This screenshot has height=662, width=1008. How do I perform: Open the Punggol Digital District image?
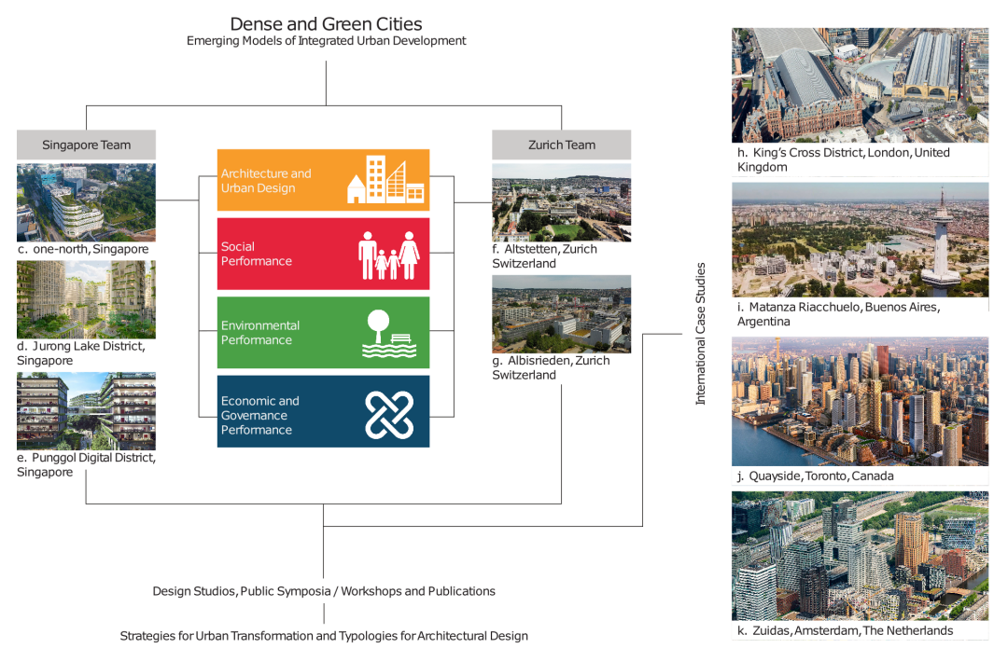86,411
